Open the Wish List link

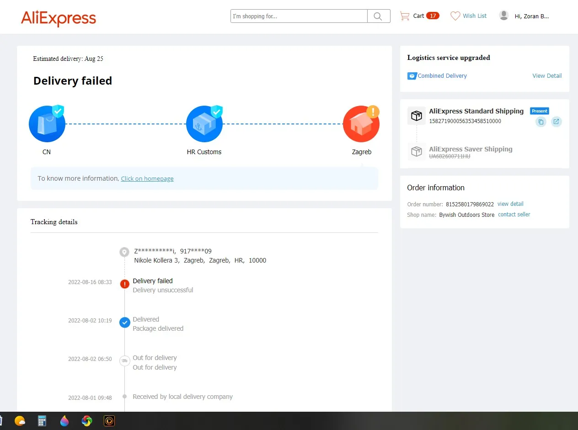click(x=475, y=16)
